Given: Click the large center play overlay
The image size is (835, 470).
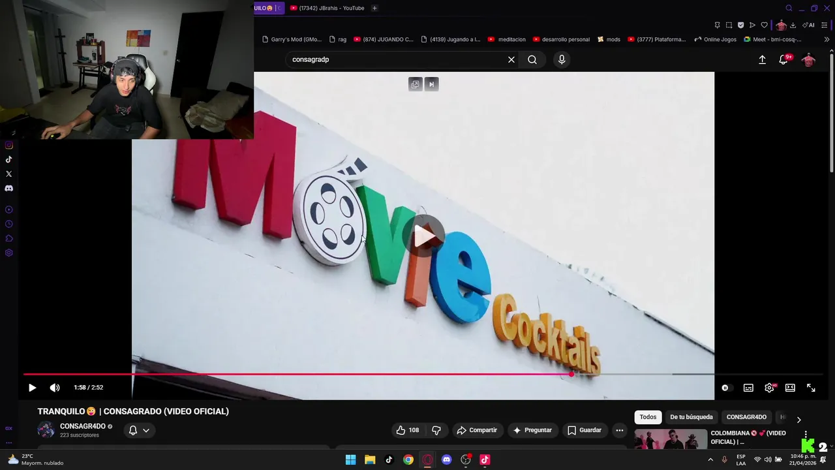Looking at the screenshot, I should click(423, 236).
